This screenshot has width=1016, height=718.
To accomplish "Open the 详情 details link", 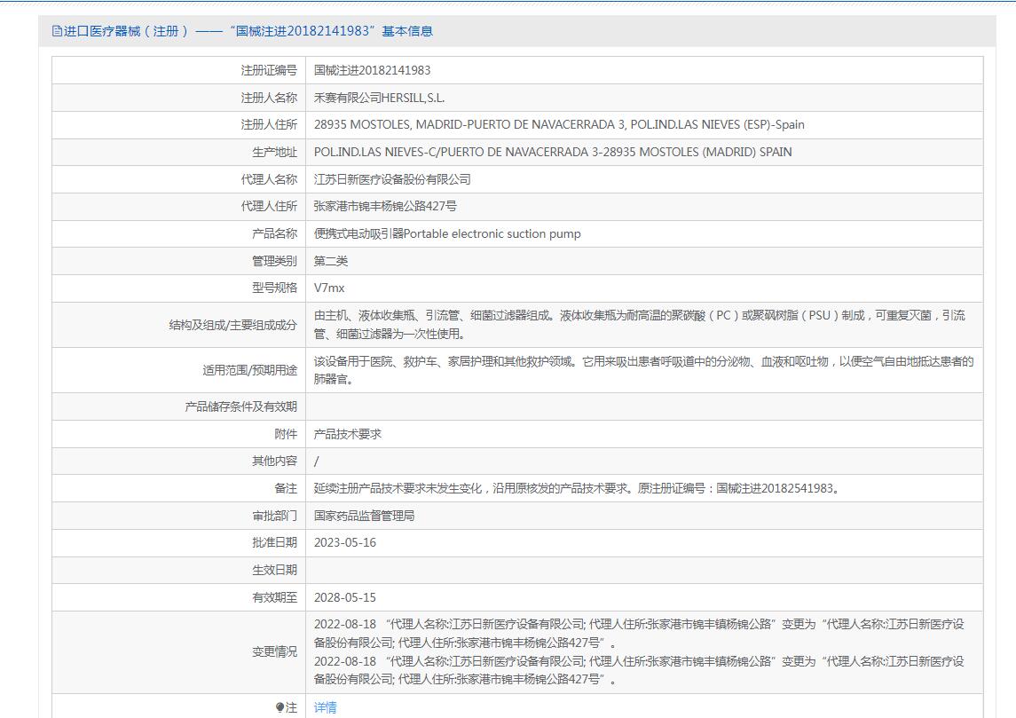I will (326, 707).
